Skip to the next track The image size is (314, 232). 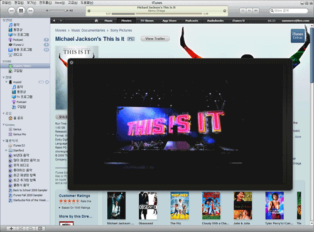pos(30,11)
